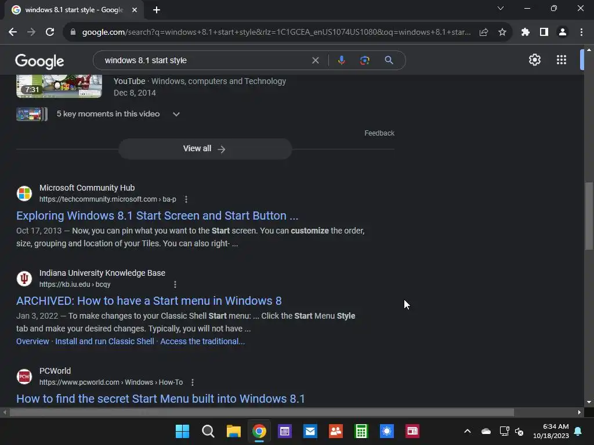Open the Chrome profile avatar
Screen dimensions: 594x445
pyautogui.click(x=563, y=32)
